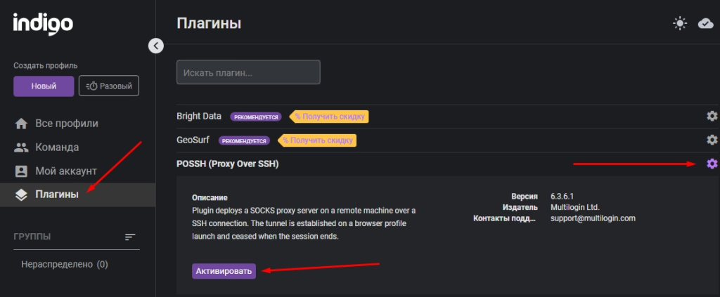Screen dimensions: 720x297
Task: Click publisher name Multilogin Ltd.
Action: (x=575, y=207)
